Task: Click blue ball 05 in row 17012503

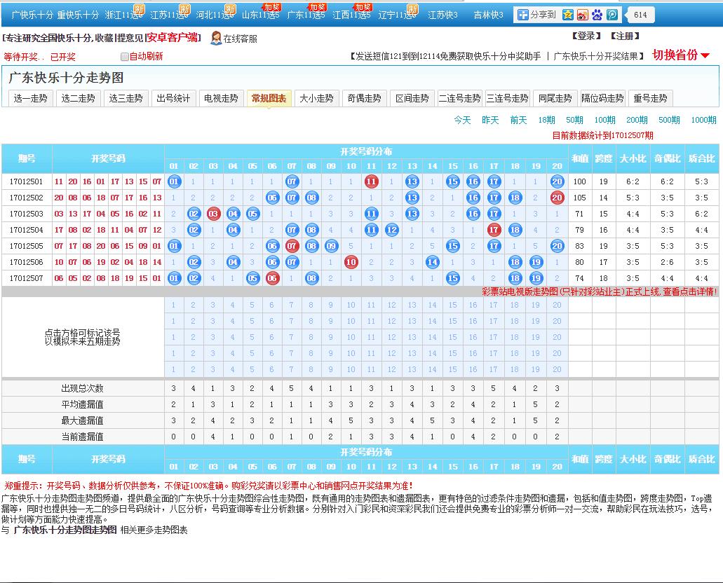Action: (252, 214)
